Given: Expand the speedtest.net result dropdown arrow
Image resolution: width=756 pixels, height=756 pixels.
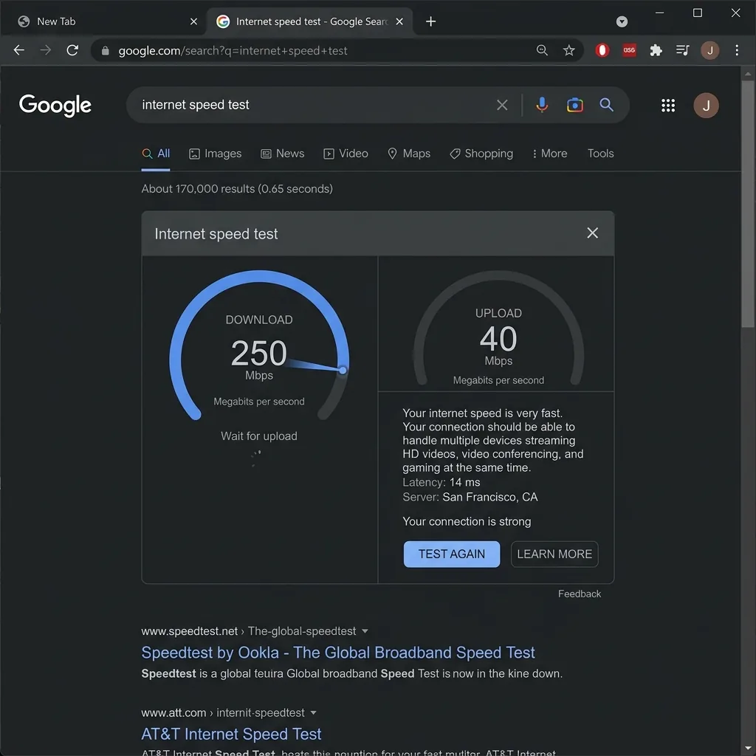Looking at the screenshot, I should [x=365, y=631].
